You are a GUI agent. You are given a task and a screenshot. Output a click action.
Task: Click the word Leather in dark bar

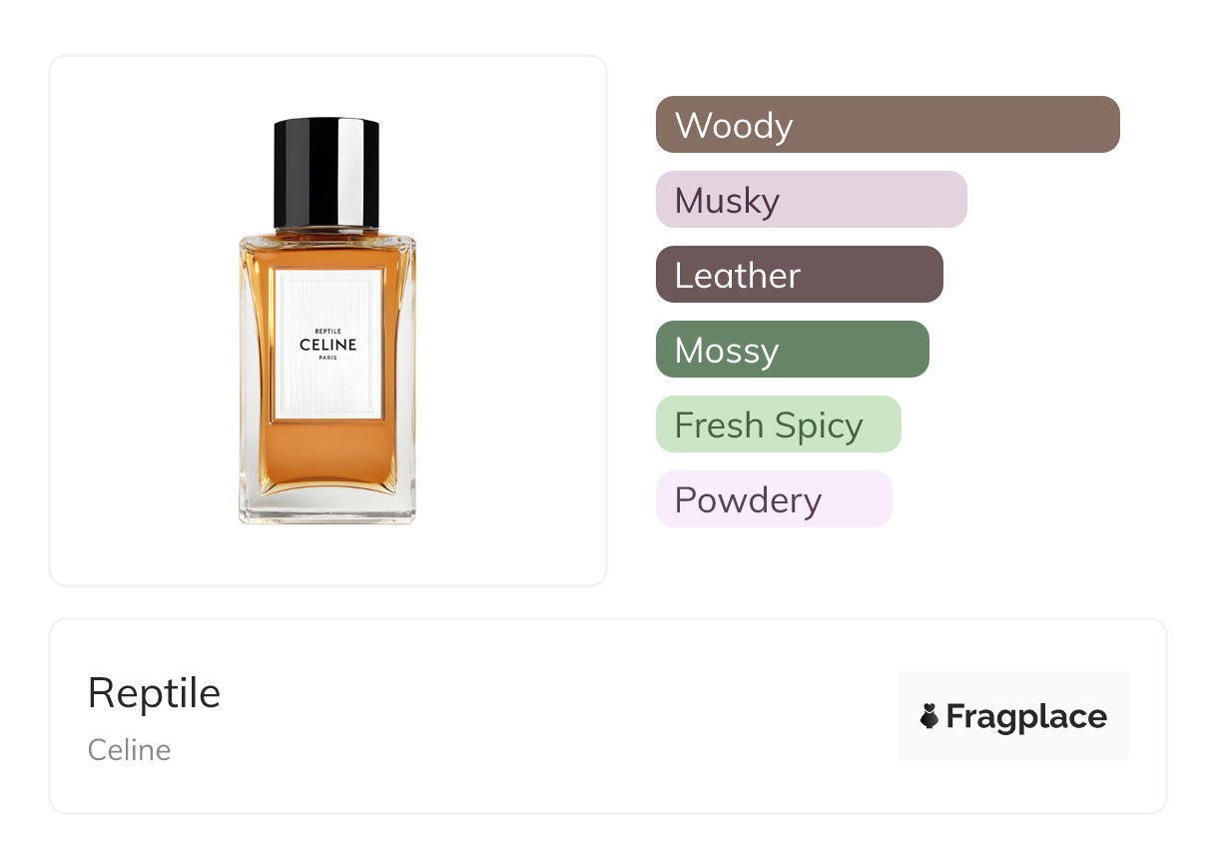pyautogui.click(x=737, y=276)
